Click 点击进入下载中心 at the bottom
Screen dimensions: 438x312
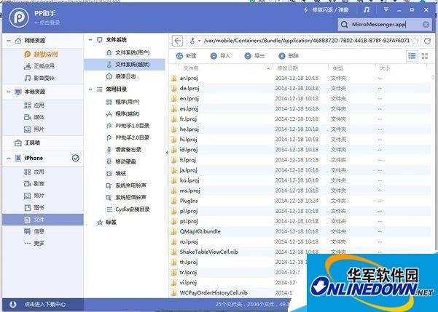[45, 304]
